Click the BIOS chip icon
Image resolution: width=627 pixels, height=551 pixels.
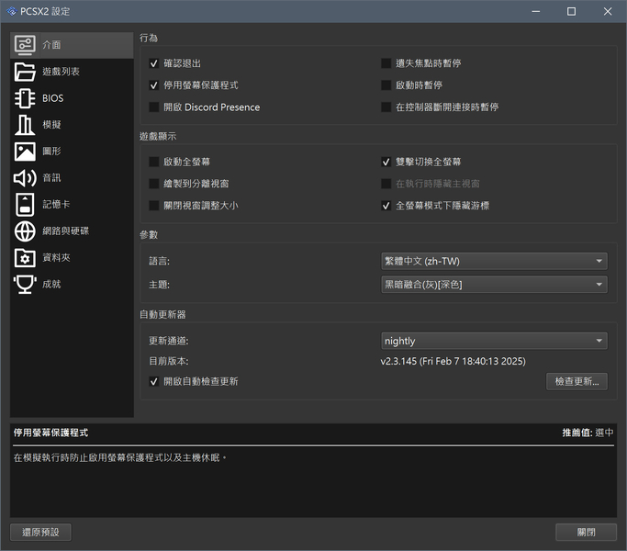point(25,98)
